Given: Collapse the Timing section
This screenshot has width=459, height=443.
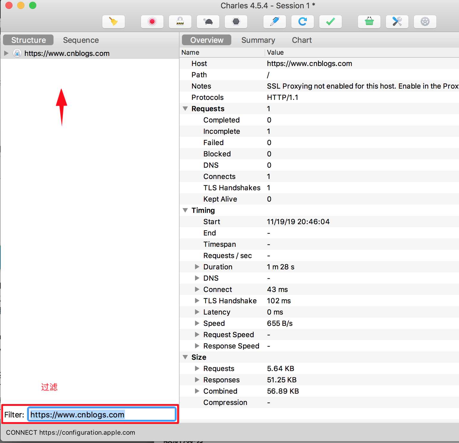Looking at the screenshot, I should 185,210.
